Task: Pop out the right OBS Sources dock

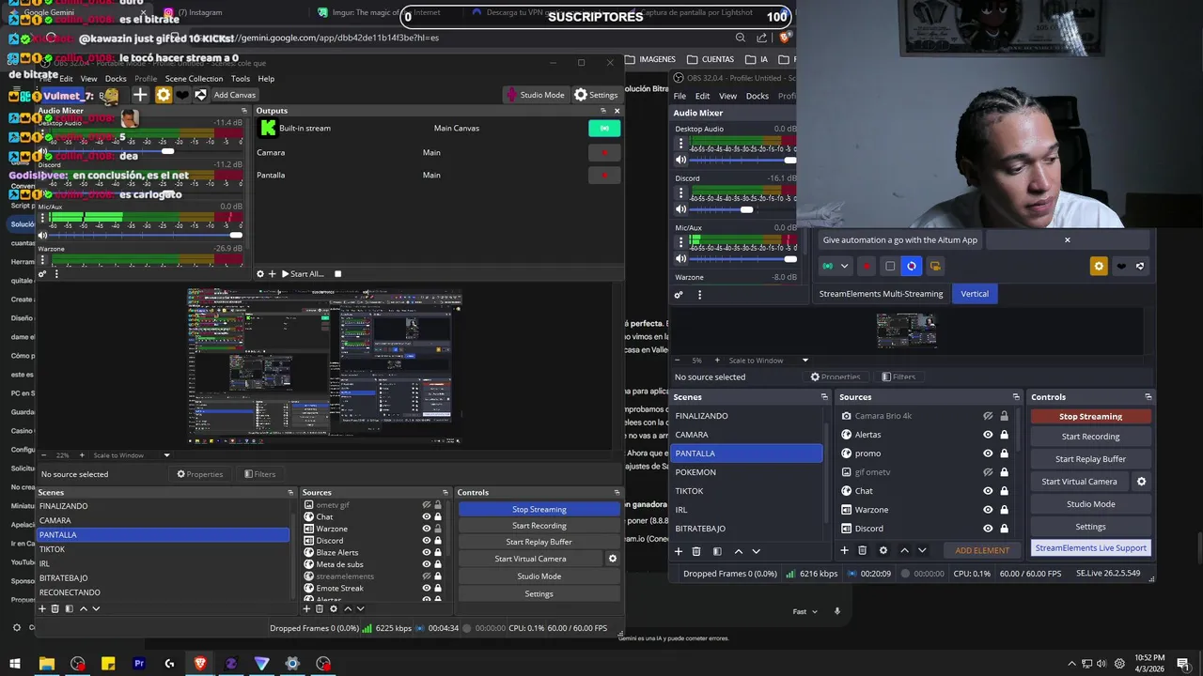Action: coord(1016,397)
